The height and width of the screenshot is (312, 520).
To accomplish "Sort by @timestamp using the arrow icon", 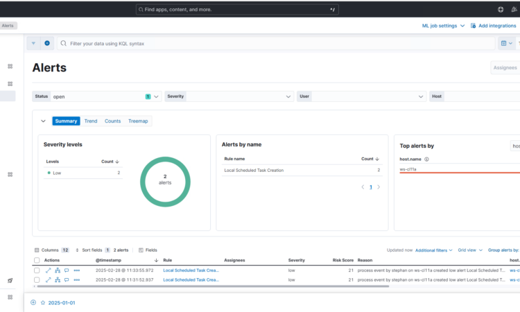I will pos(156,260).
